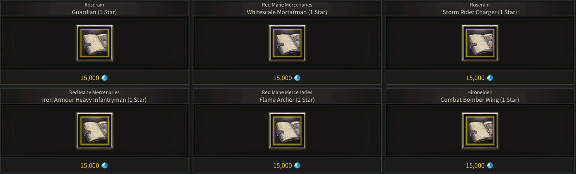Select the Whitescale Mortarman book icon
Viewport: 576px width, 174px height.
coord(287,43)
